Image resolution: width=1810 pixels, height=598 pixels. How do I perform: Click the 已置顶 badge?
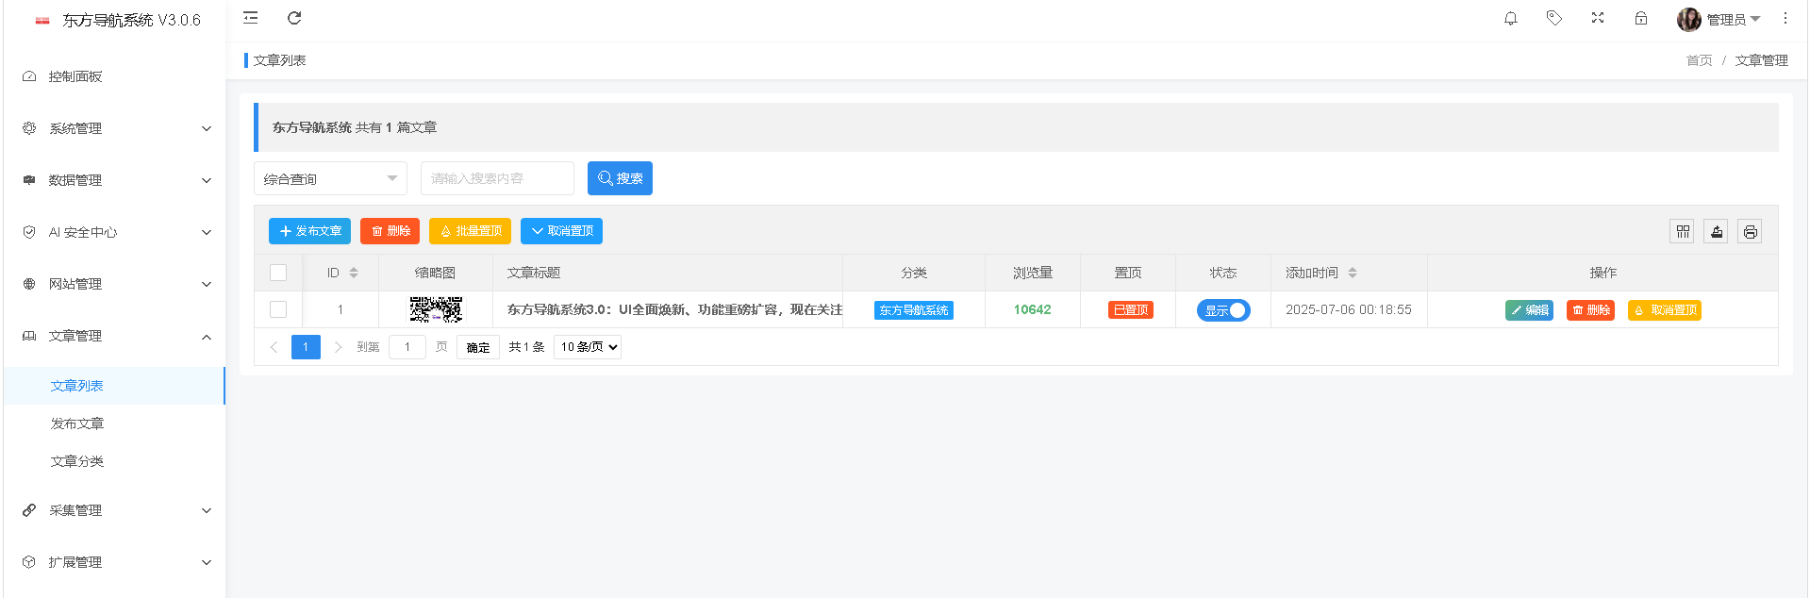point(1130,310)
